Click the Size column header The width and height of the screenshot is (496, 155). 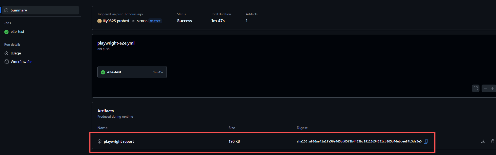click(232, 128)
